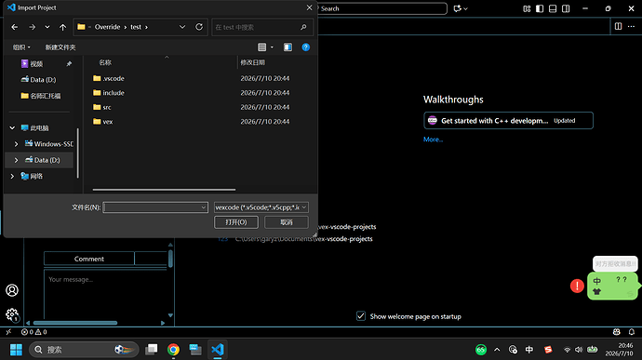Change the file view layout
The height and width of the screenshot is (360, 642).
262,47
